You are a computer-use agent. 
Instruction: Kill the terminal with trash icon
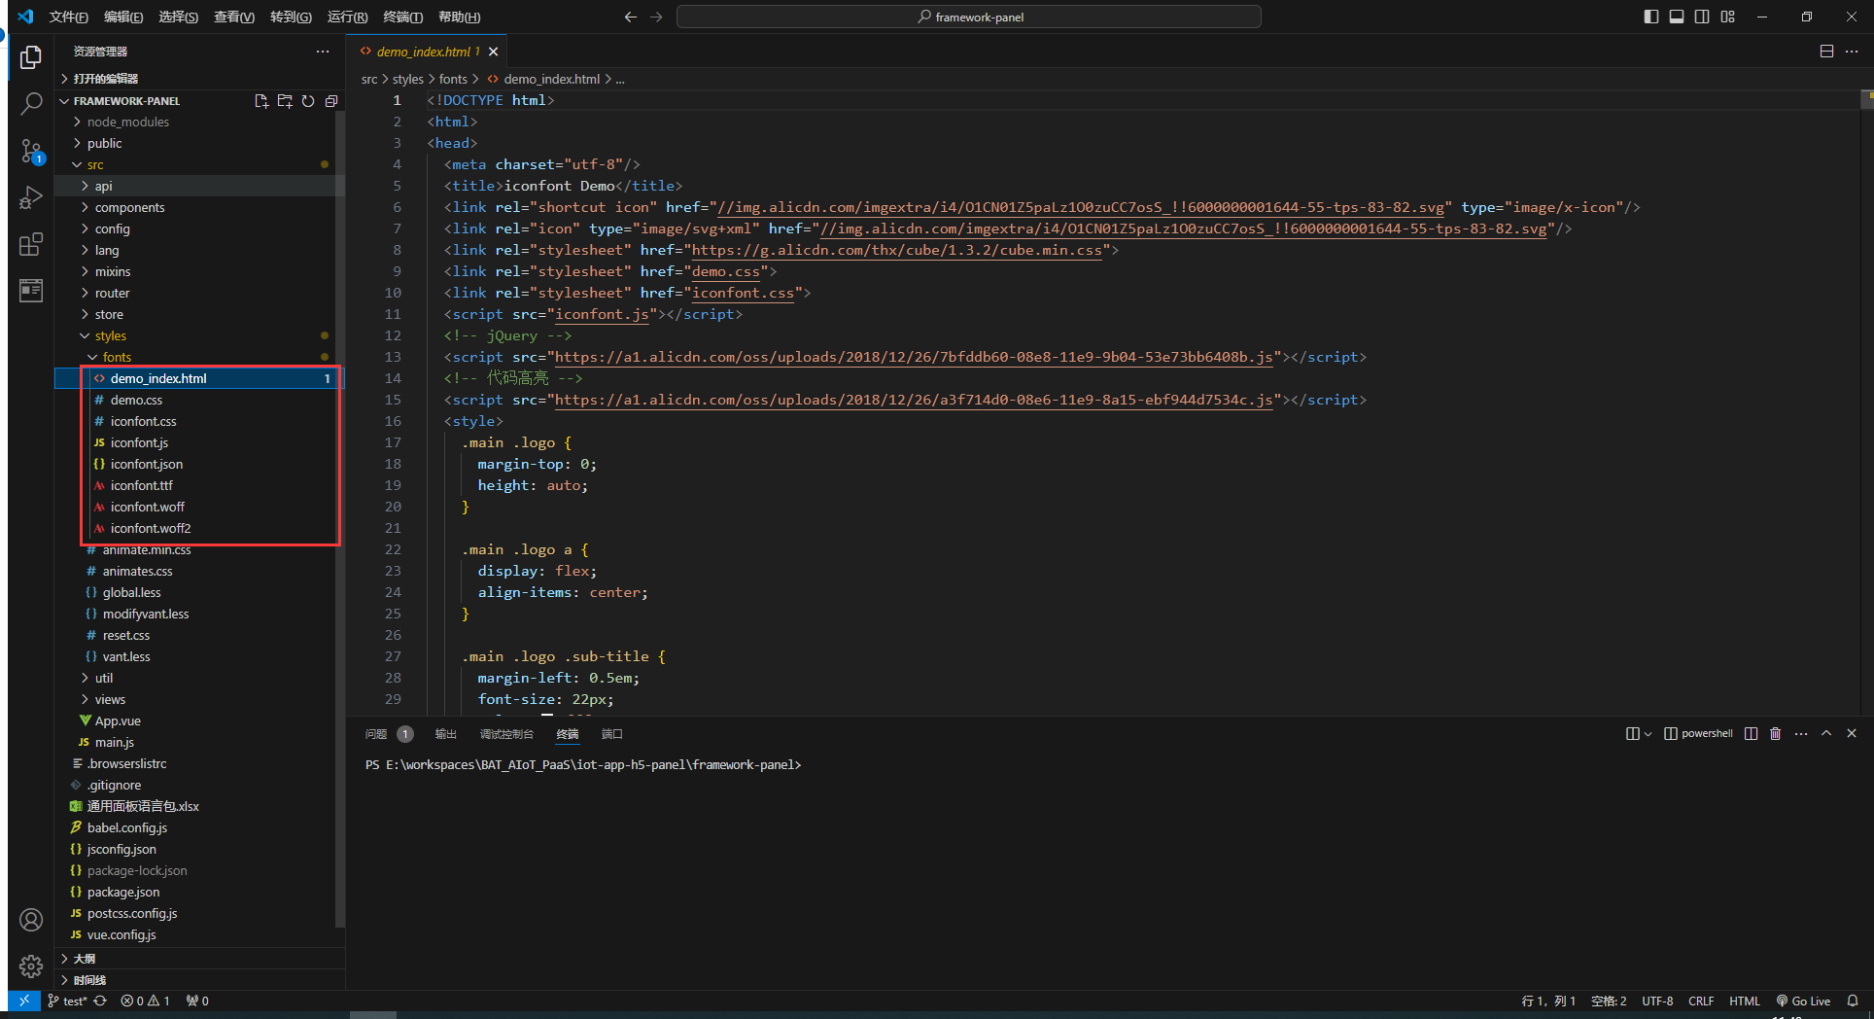click(x=1776, y=734)
